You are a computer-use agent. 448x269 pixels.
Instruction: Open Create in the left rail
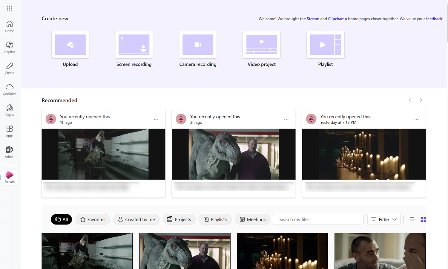[10, 68]
